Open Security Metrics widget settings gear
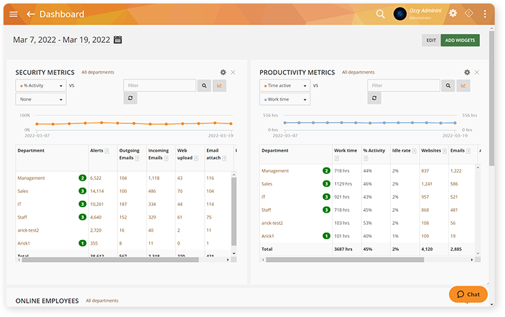 pyautogui.click(x=223, y=72)
